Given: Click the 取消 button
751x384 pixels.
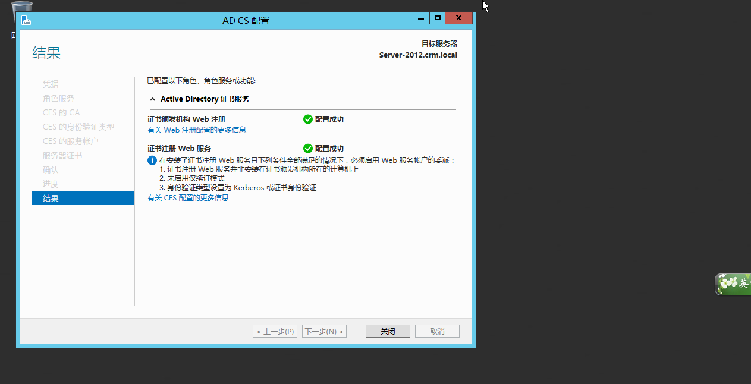Looking at the screenshot, I should click(437, 331).
